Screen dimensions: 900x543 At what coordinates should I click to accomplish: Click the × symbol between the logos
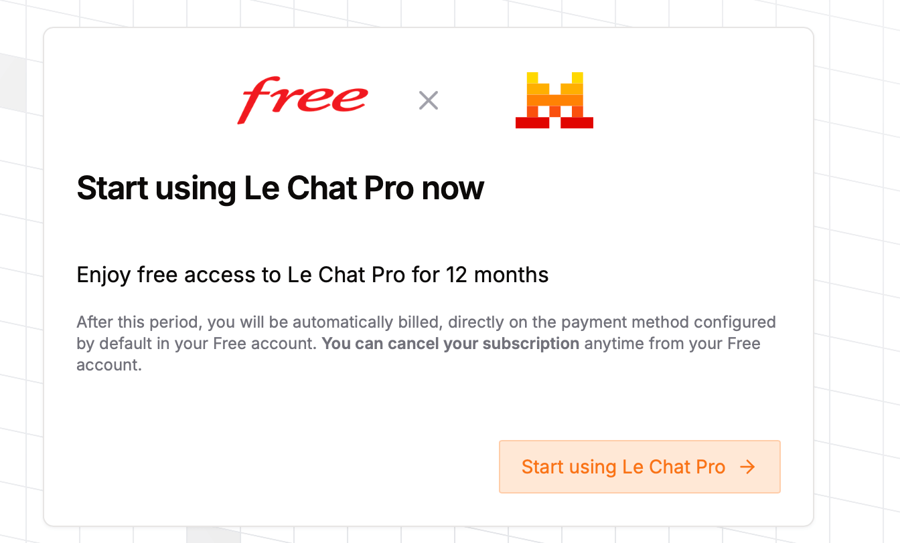428,100
